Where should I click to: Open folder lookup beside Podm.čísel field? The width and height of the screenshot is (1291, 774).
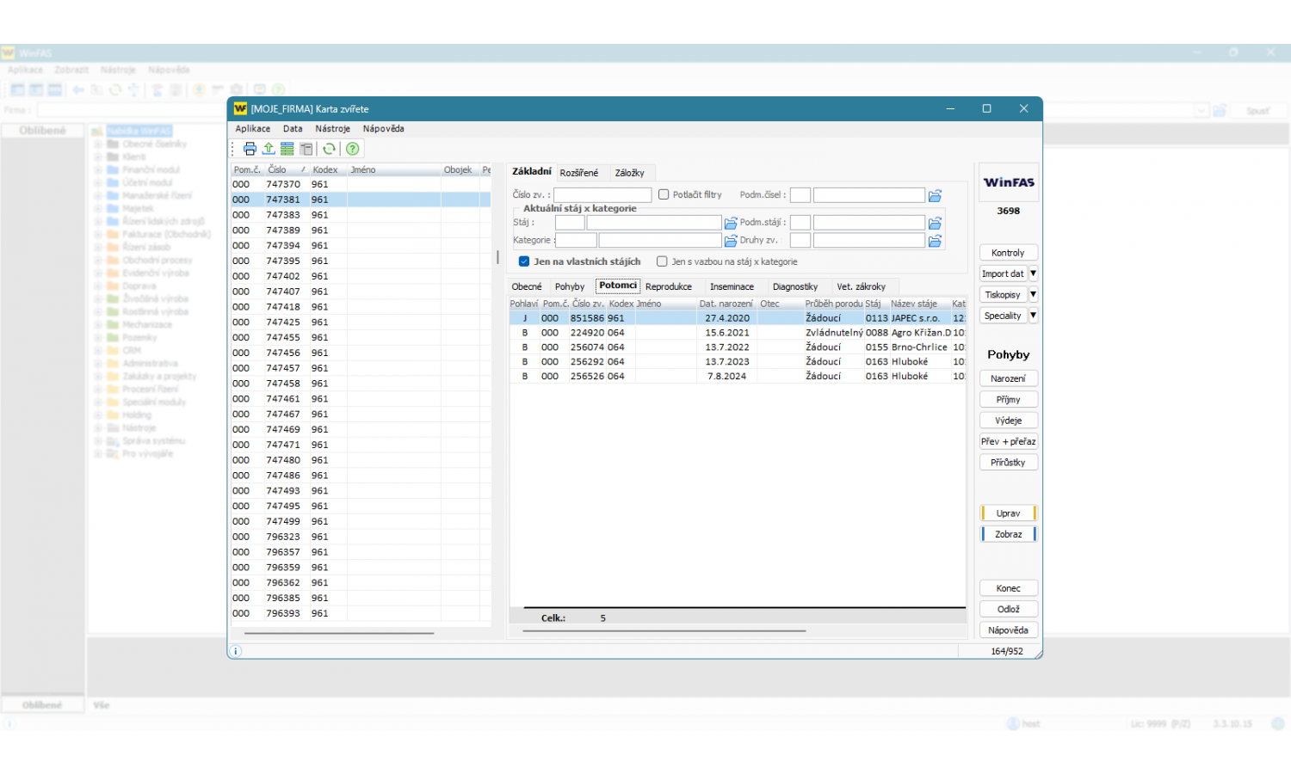coord(935,196)
